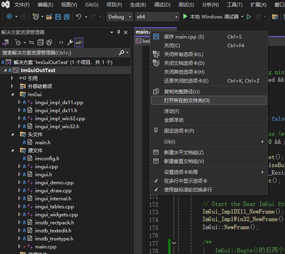Click the code fold chevron at line 177
Screen dimensions: 285x254
click(x=174, y=243)
